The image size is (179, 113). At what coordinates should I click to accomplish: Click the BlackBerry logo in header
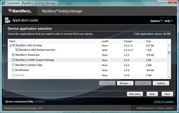[x=20, y=11]
